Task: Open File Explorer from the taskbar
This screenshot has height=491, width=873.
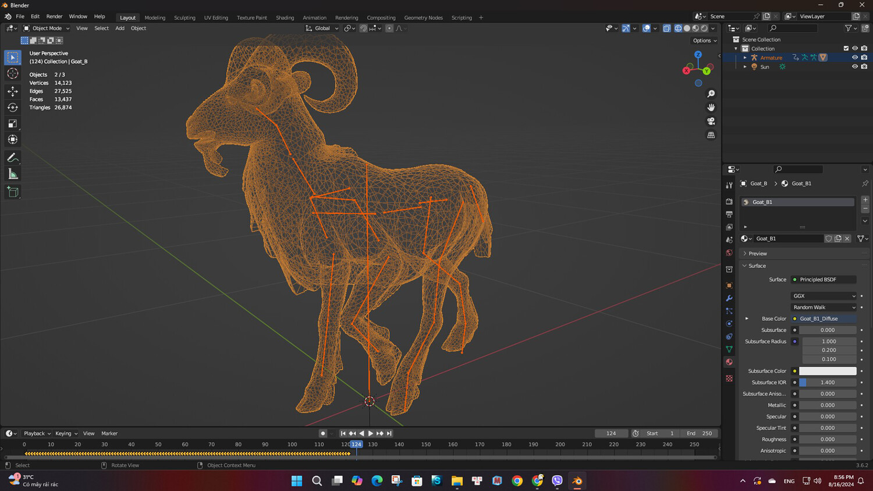Action: [x=457, y=481]
